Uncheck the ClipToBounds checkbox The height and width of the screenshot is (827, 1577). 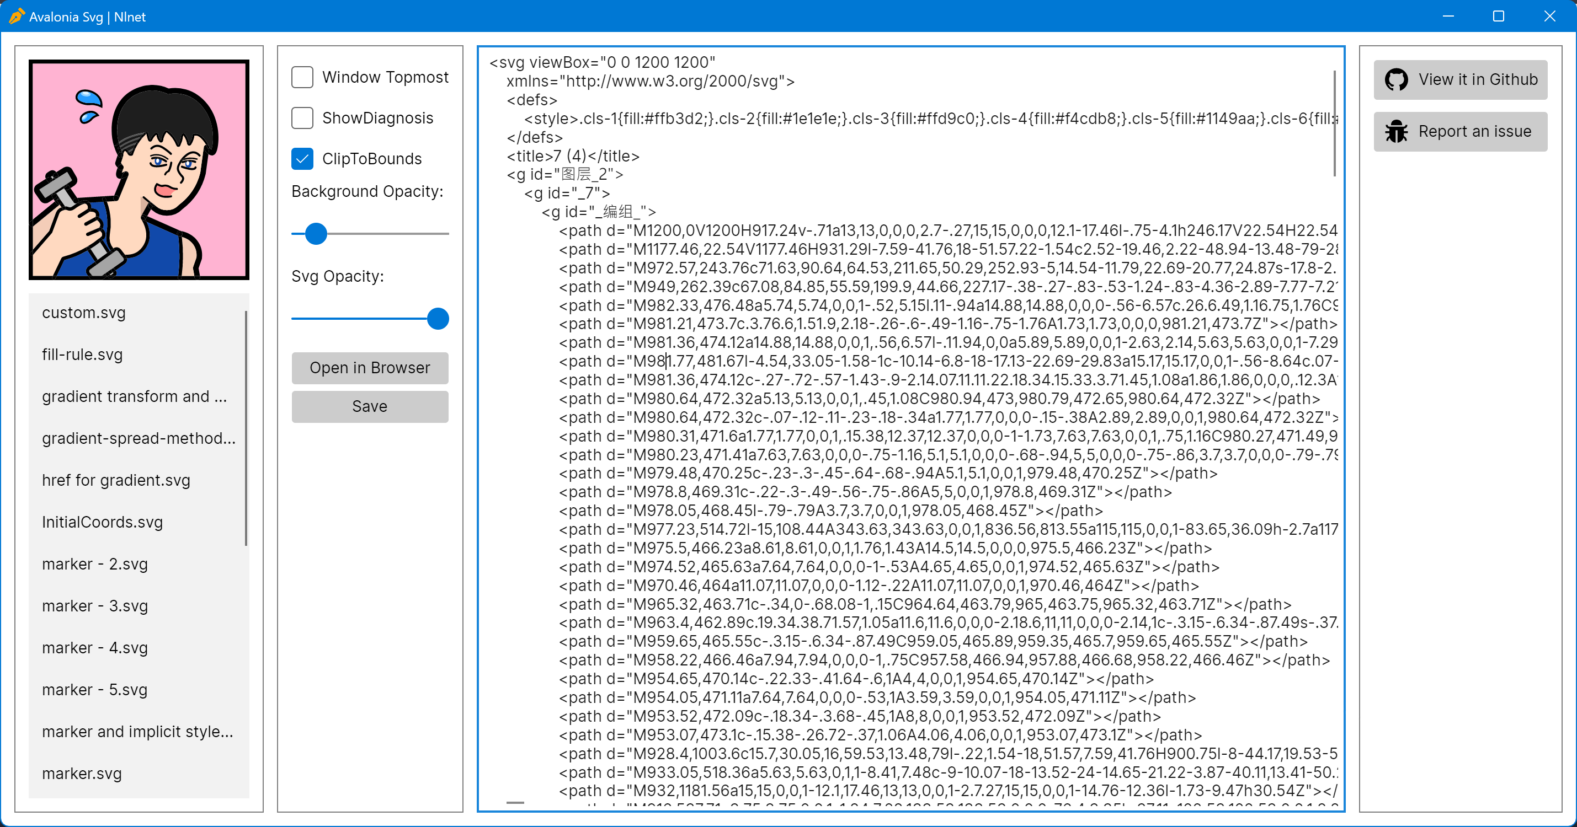click(x=302, y=158)
